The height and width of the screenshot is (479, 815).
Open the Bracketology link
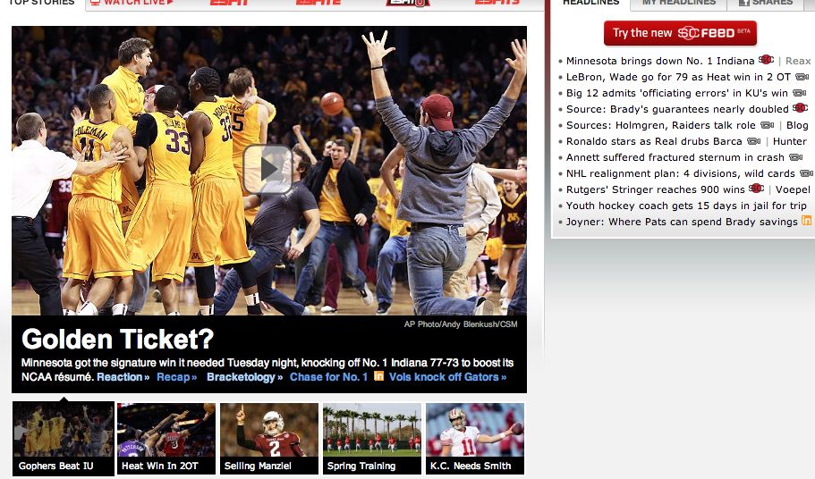tap(244, 377)
